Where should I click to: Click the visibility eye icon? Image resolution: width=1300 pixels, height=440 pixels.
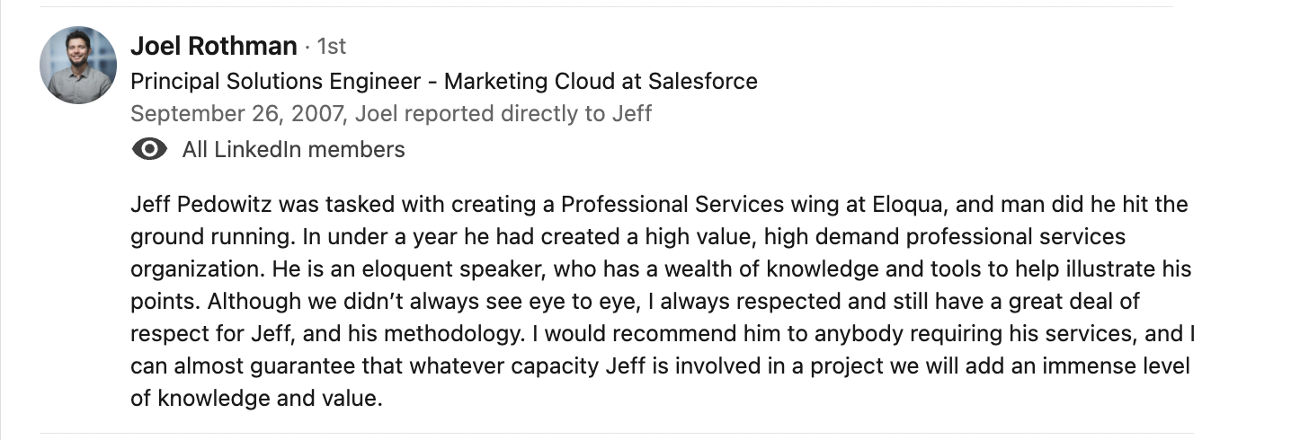click(149, 149)
